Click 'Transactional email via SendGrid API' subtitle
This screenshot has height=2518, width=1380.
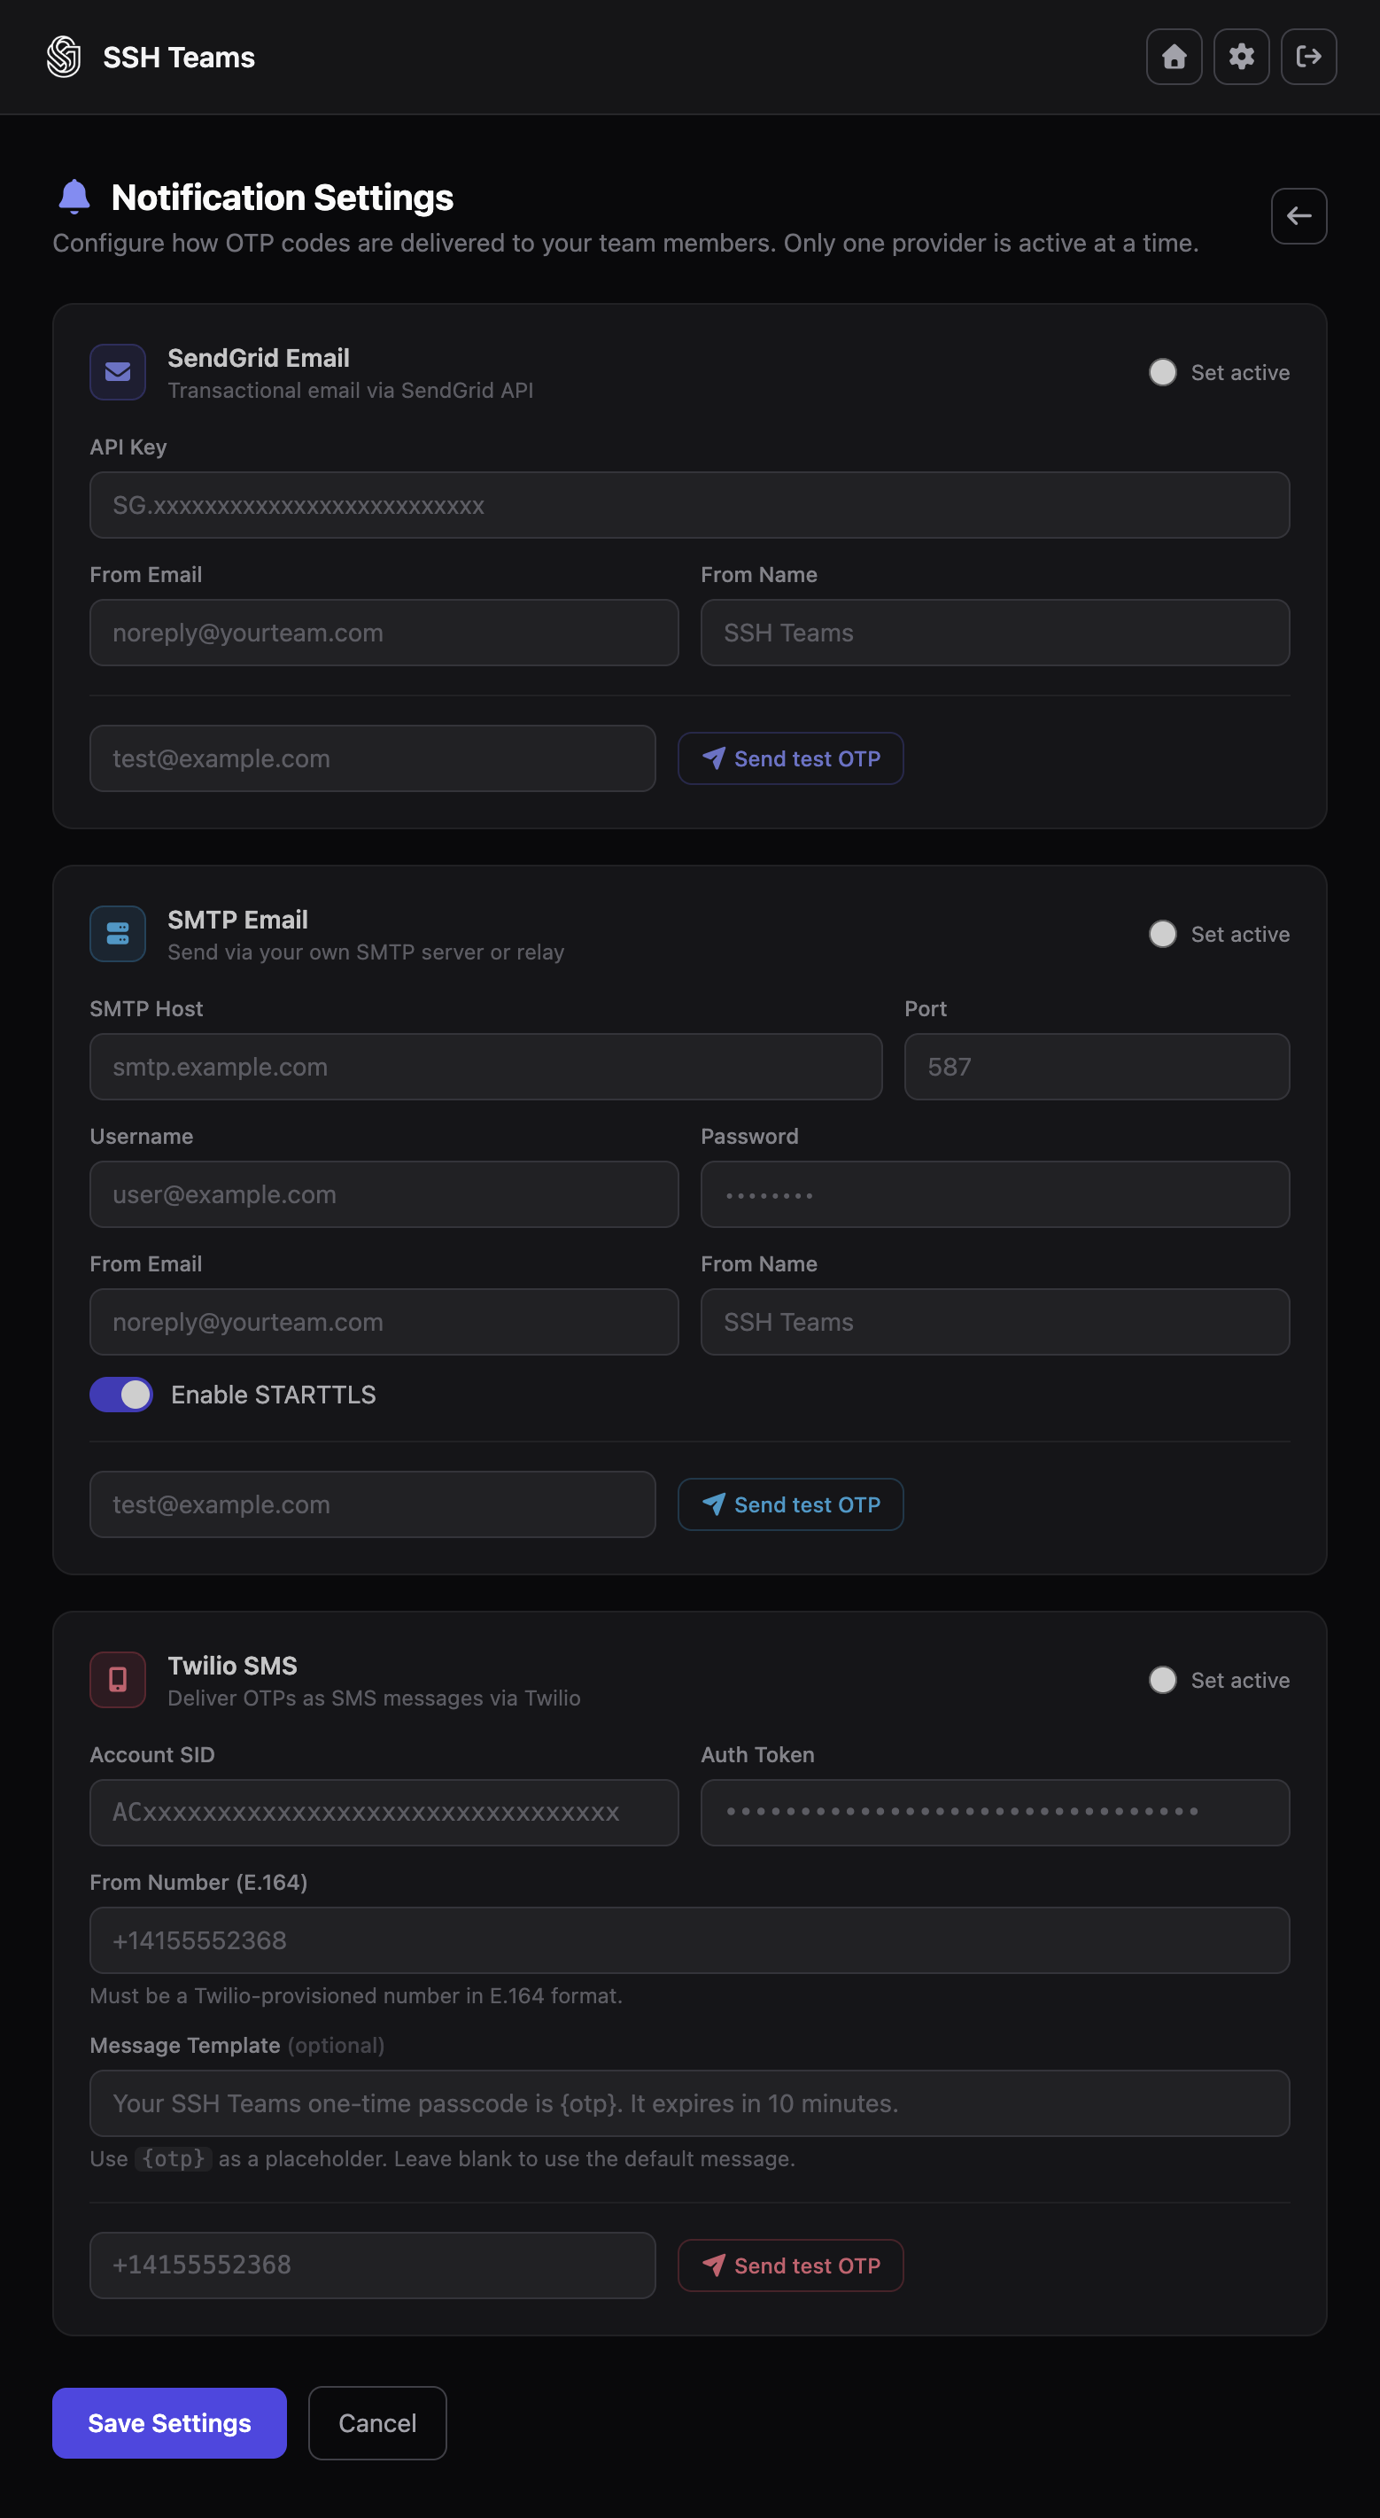tap(350, 390)
